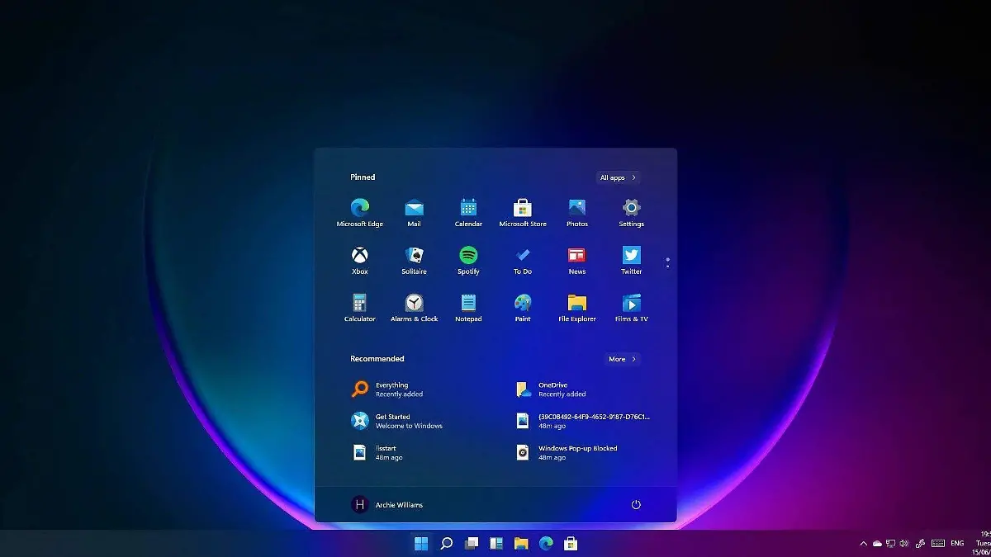
Task: Open the Xbox app
Action: click(x=359, y=256)
